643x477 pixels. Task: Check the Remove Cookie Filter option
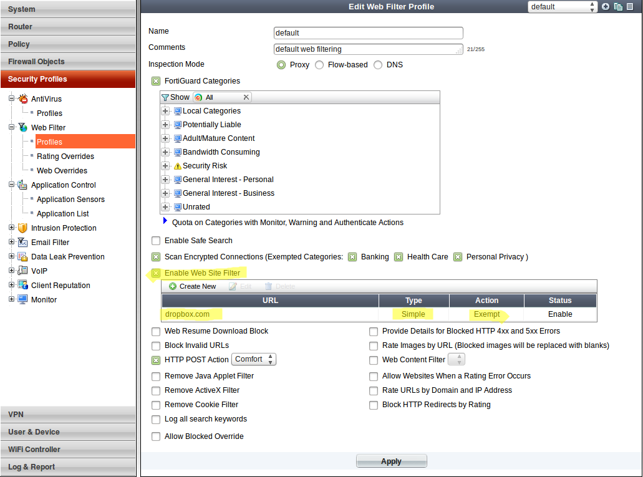tap(155, 405)
